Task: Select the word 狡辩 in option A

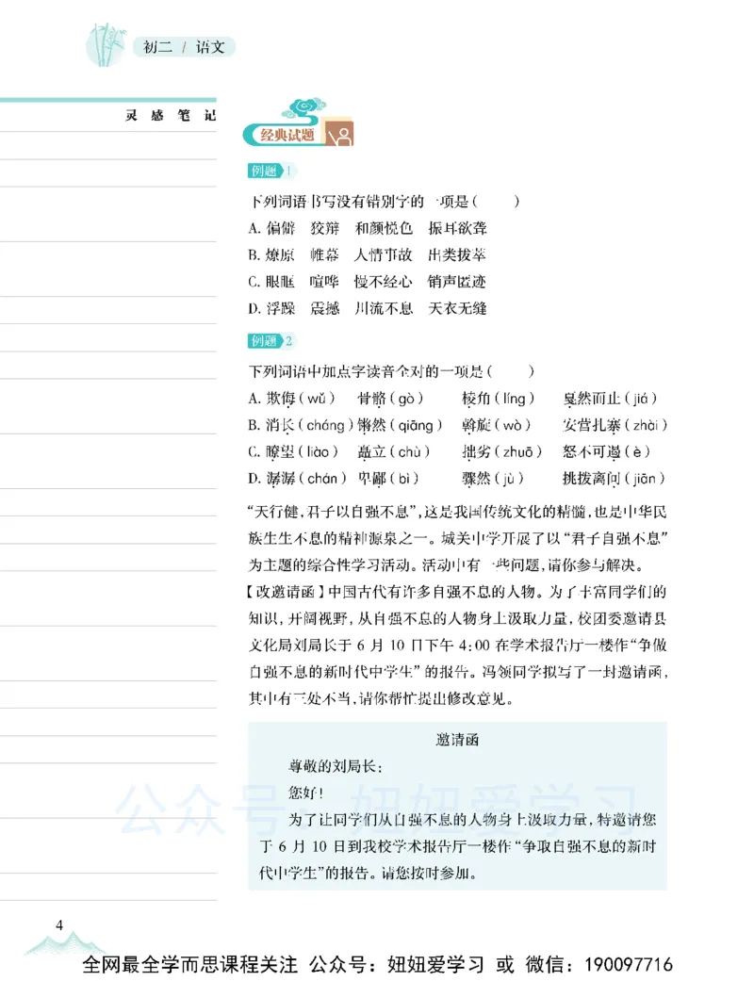Action: pos(325,228)
